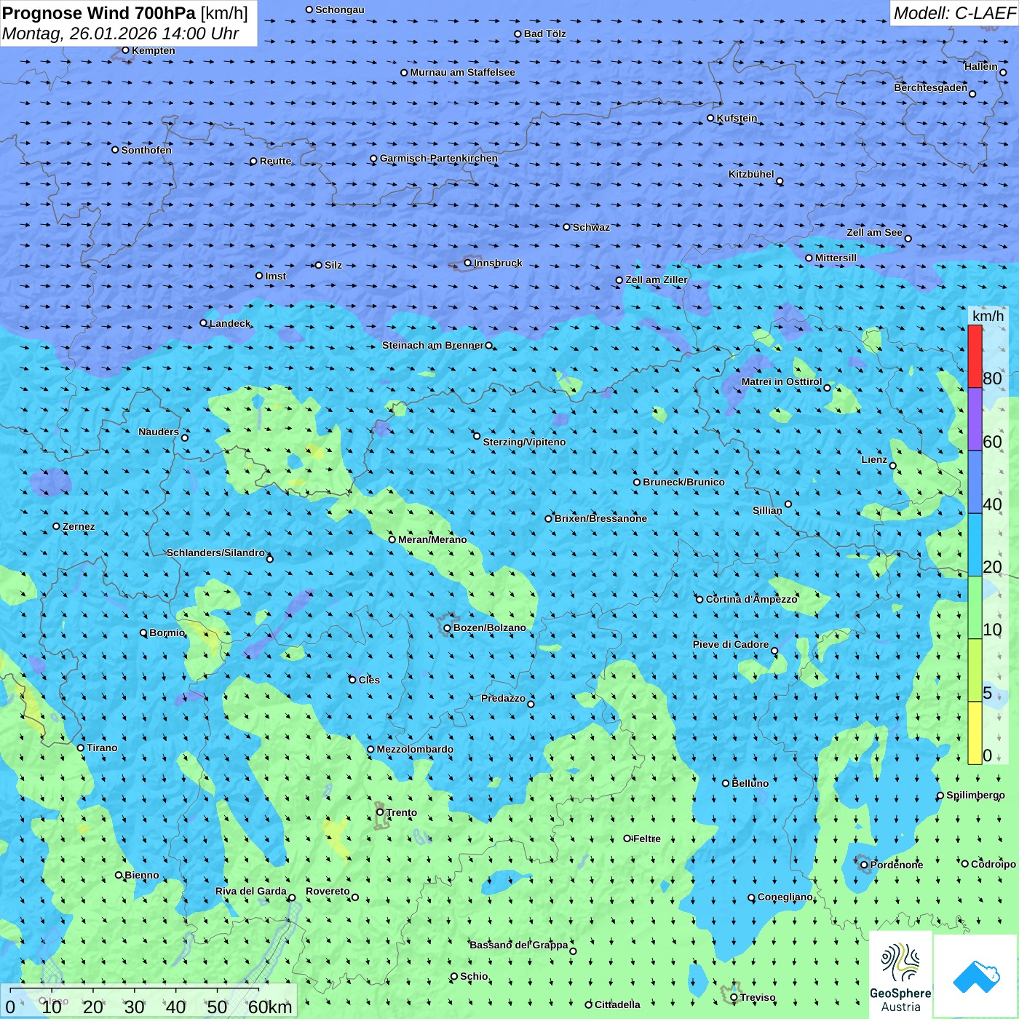Click the 'Zell am Ziller' label
1019x1019 pixels.
pyautogui.click(x=657, y=279)
